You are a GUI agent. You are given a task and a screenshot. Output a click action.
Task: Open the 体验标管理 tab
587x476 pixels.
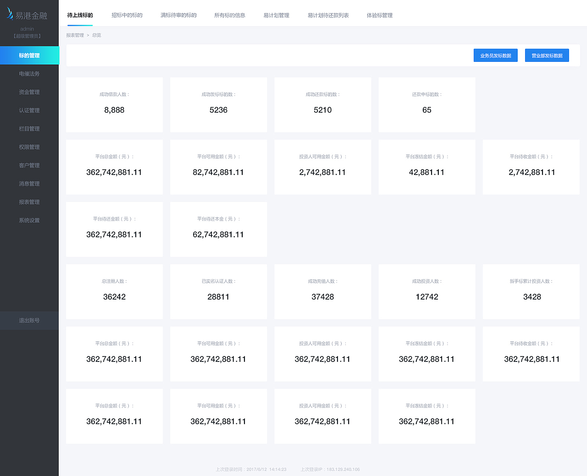tap(380, 15)
